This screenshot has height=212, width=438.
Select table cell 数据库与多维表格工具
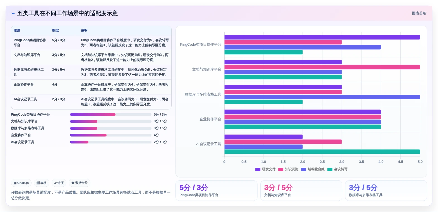pyautogui.click(x=30, y=72)
